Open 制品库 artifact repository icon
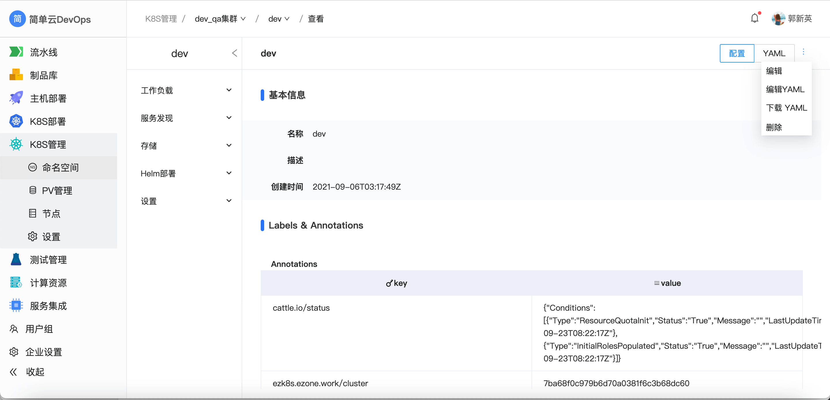The width and height of the screenshot is (830, 400). [16, 75]
